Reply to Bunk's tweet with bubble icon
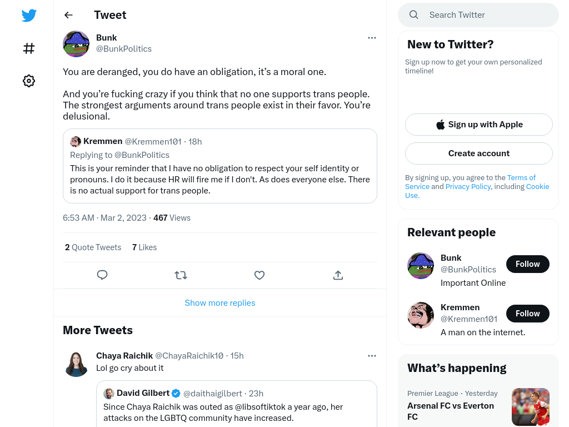Viewport: 569px width, 427px height. (102, 275)
